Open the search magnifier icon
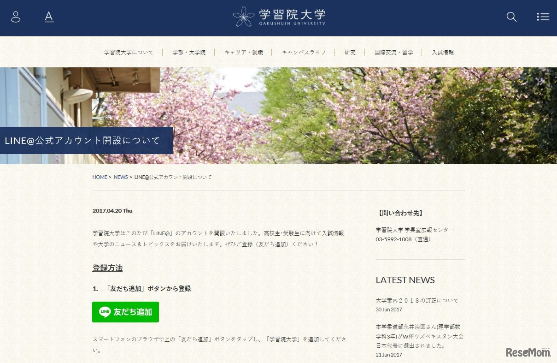 pyautogui.click(x=511, y=17)
